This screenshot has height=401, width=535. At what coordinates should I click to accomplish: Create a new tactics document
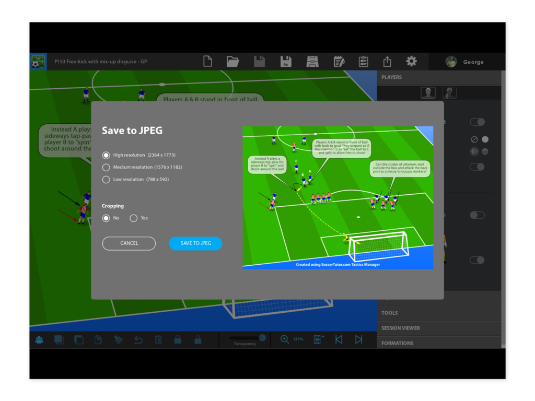(207, 61)
